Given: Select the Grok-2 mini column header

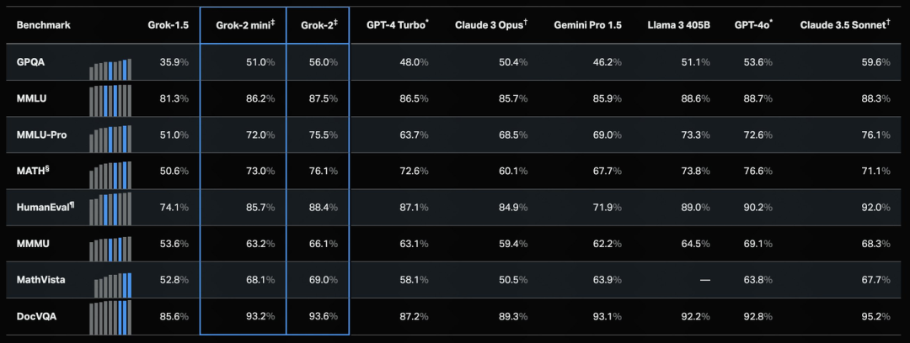Looking at the screenshot, I should pyautogui.click(x=242, y=25).
